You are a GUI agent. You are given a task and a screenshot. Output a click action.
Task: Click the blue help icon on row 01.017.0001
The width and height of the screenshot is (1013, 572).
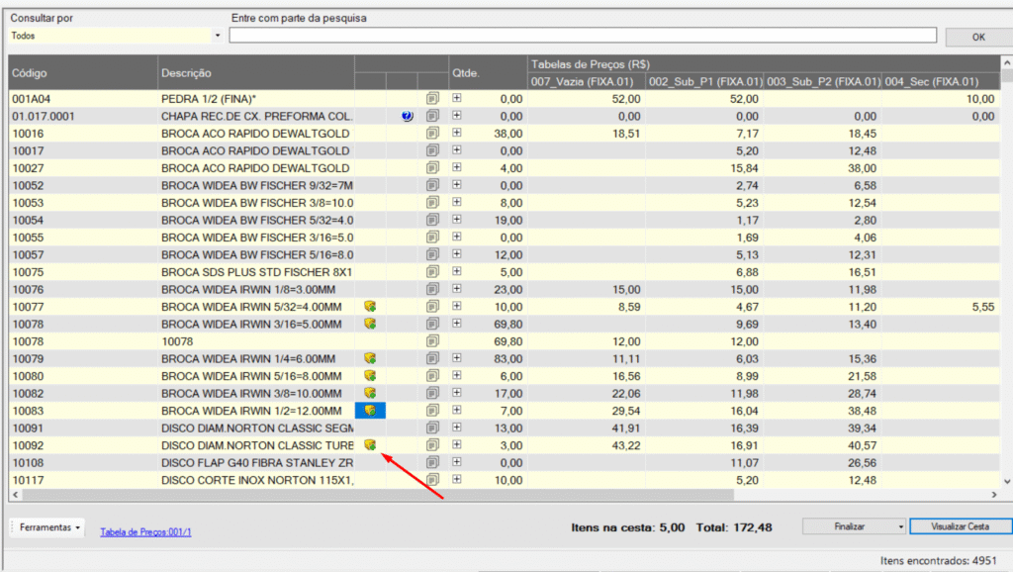pyautogui.click(x=407, y=116)
